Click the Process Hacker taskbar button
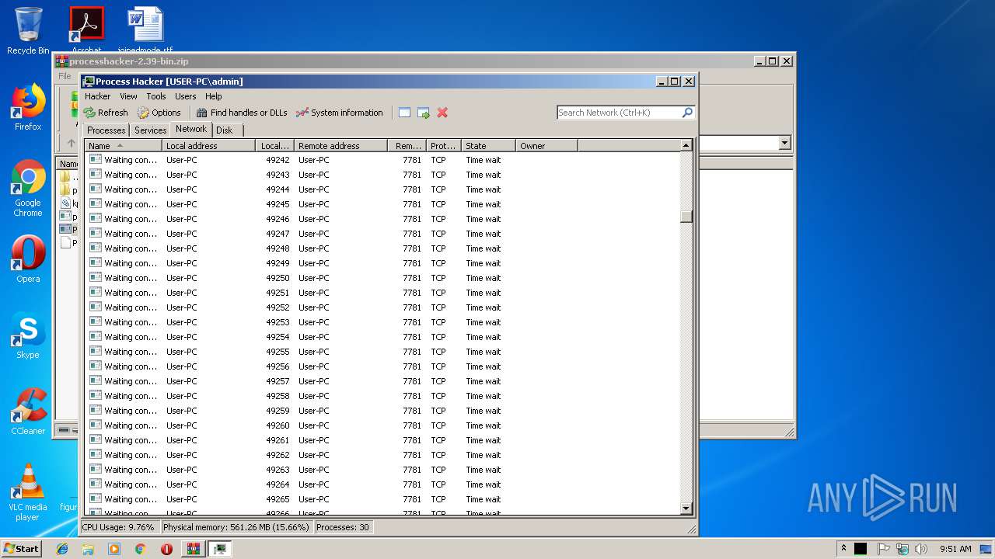The width and height of the screenshot is (995, 559). (220, 549)
